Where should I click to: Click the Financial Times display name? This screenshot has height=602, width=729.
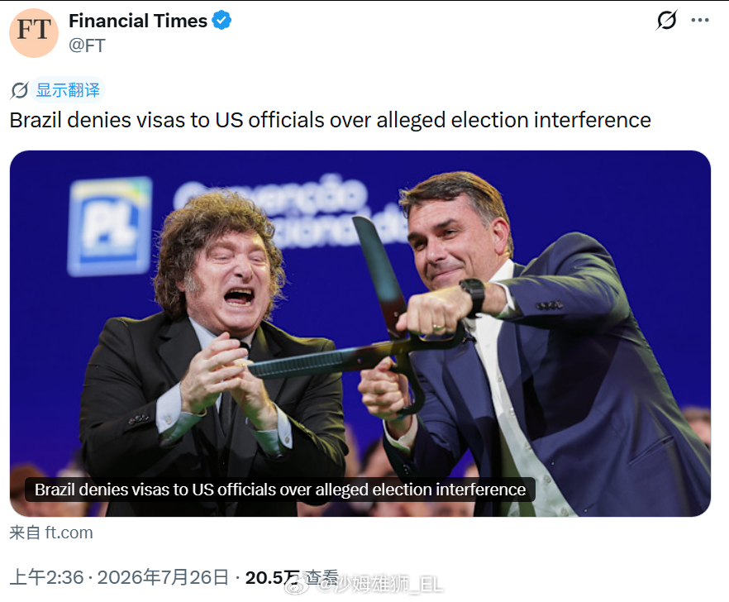point(138,21)
